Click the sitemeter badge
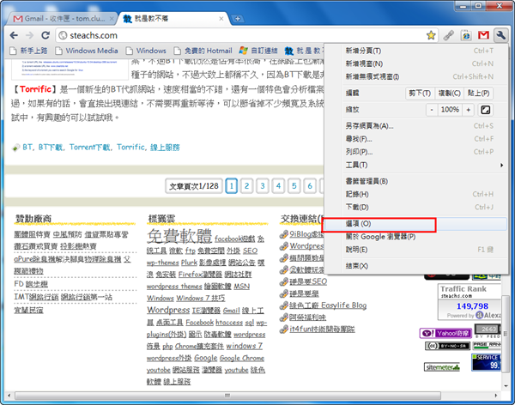The width and height of the screenshot is (515, 405). pyautogui.click(x=442, y=367)
